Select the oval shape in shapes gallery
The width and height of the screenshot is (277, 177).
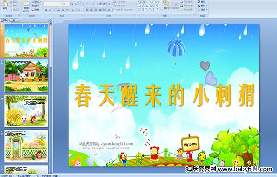(x=157, y=2)
